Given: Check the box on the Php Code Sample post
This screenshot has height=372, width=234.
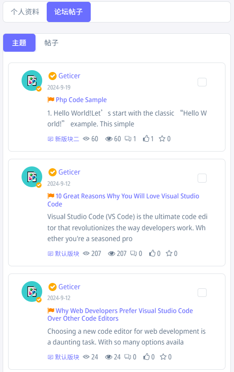Looking at the screenshot, I should tap(202, 82).
